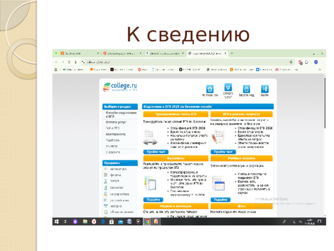This screenshot has height=251, width=334.
Task: Open a new browser tab
Action: [x=232, y=53]
